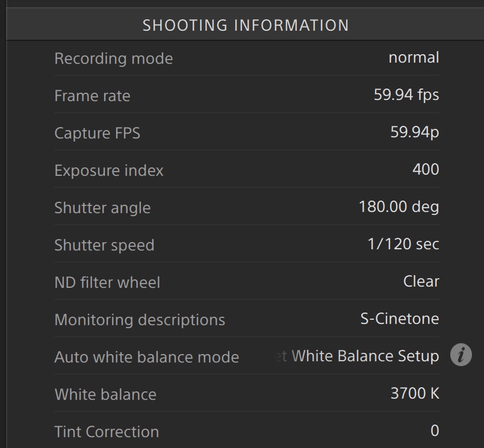Click the 59.94 fps frame rate value
484x448 pixels.
[x=406, y=95]
